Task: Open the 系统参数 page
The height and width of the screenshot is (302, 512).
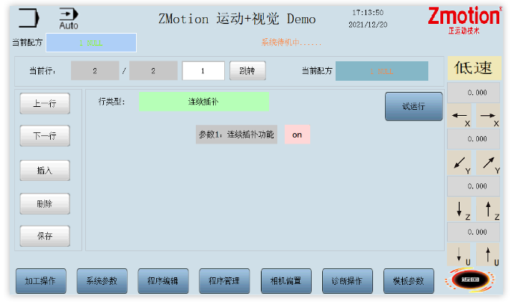Action: point(102,281)
